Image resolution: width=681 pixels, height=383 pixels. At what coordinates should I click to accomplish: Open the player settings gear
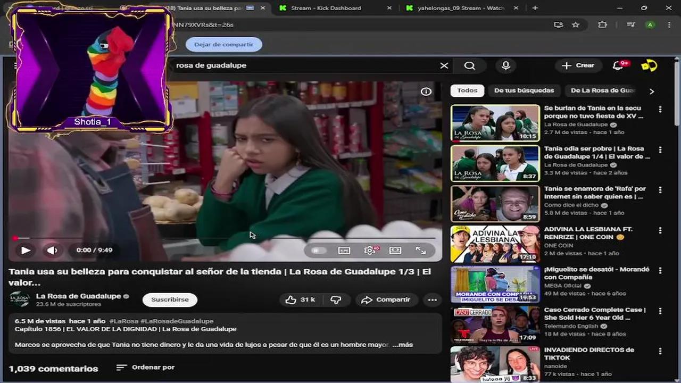(370, 250)
